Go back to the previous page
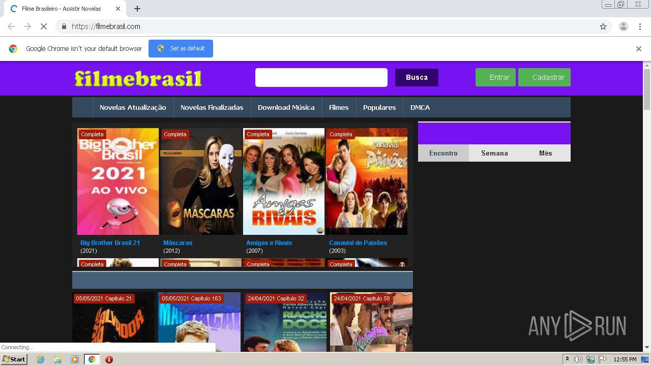This screenshot has height=366, width=651. (x=11, y=26)
